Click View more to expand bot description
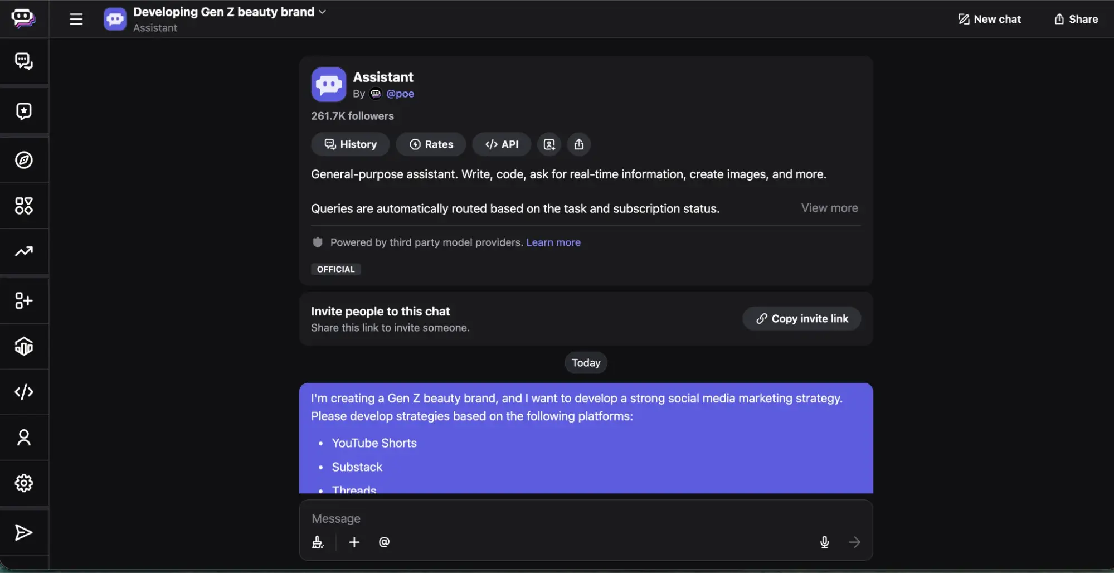This screenshot has width=1114, height=573. (829, 207)
